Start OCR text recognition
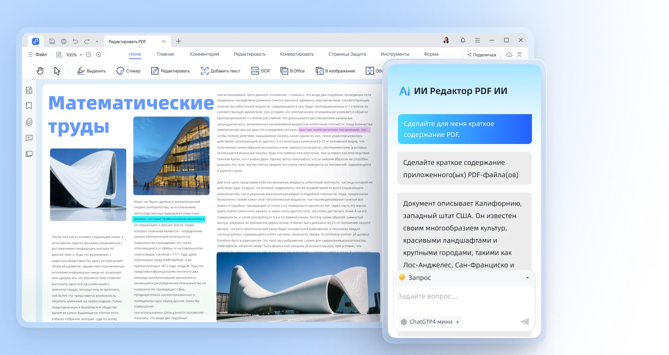 (x=261, y=71)
